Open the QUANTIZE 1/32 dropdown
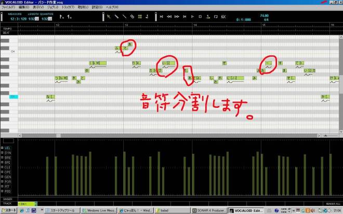Viewport: 343px width, 214px height. [50, 19]
